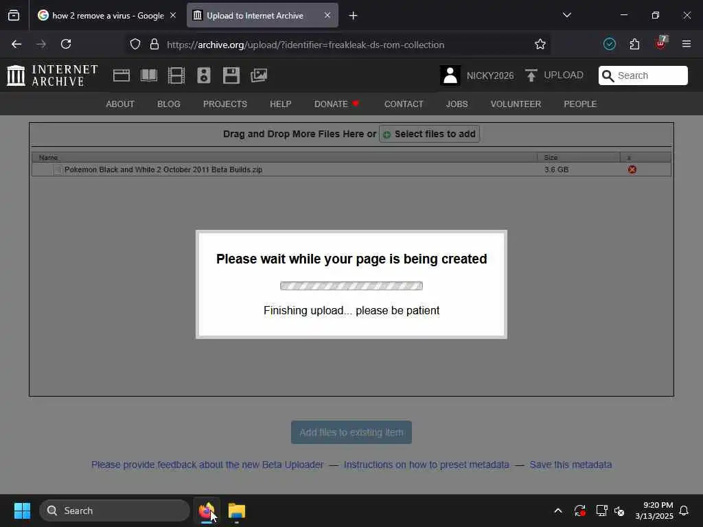
Task: Open the Texts book icon
Action: 149,75
